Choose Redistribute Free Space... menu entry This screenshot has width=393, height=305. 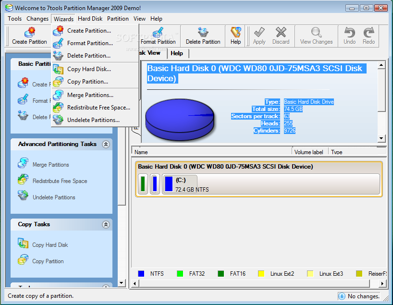pyautogui.click(x=95, y=108)
